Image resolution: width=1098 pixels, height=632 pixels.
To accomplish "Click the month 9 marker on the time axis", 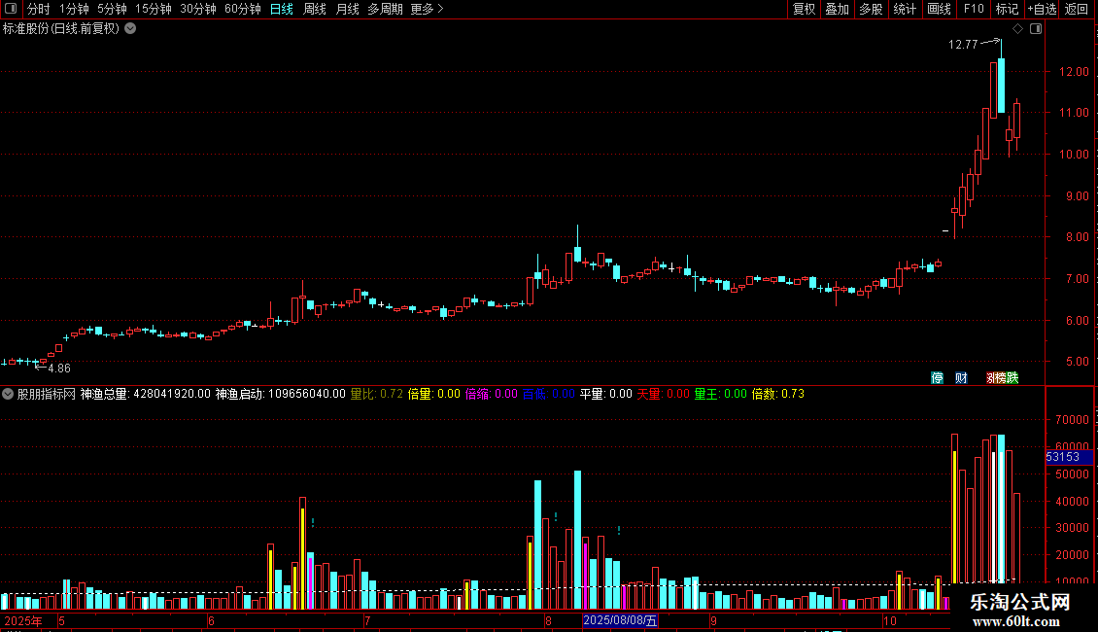I will coord(713,620).
